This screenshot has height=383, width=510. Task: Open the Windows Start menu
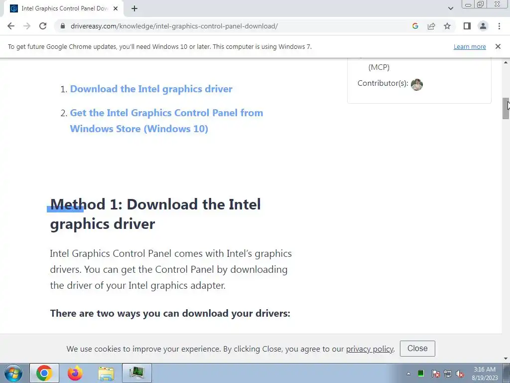tap(13, 373)
